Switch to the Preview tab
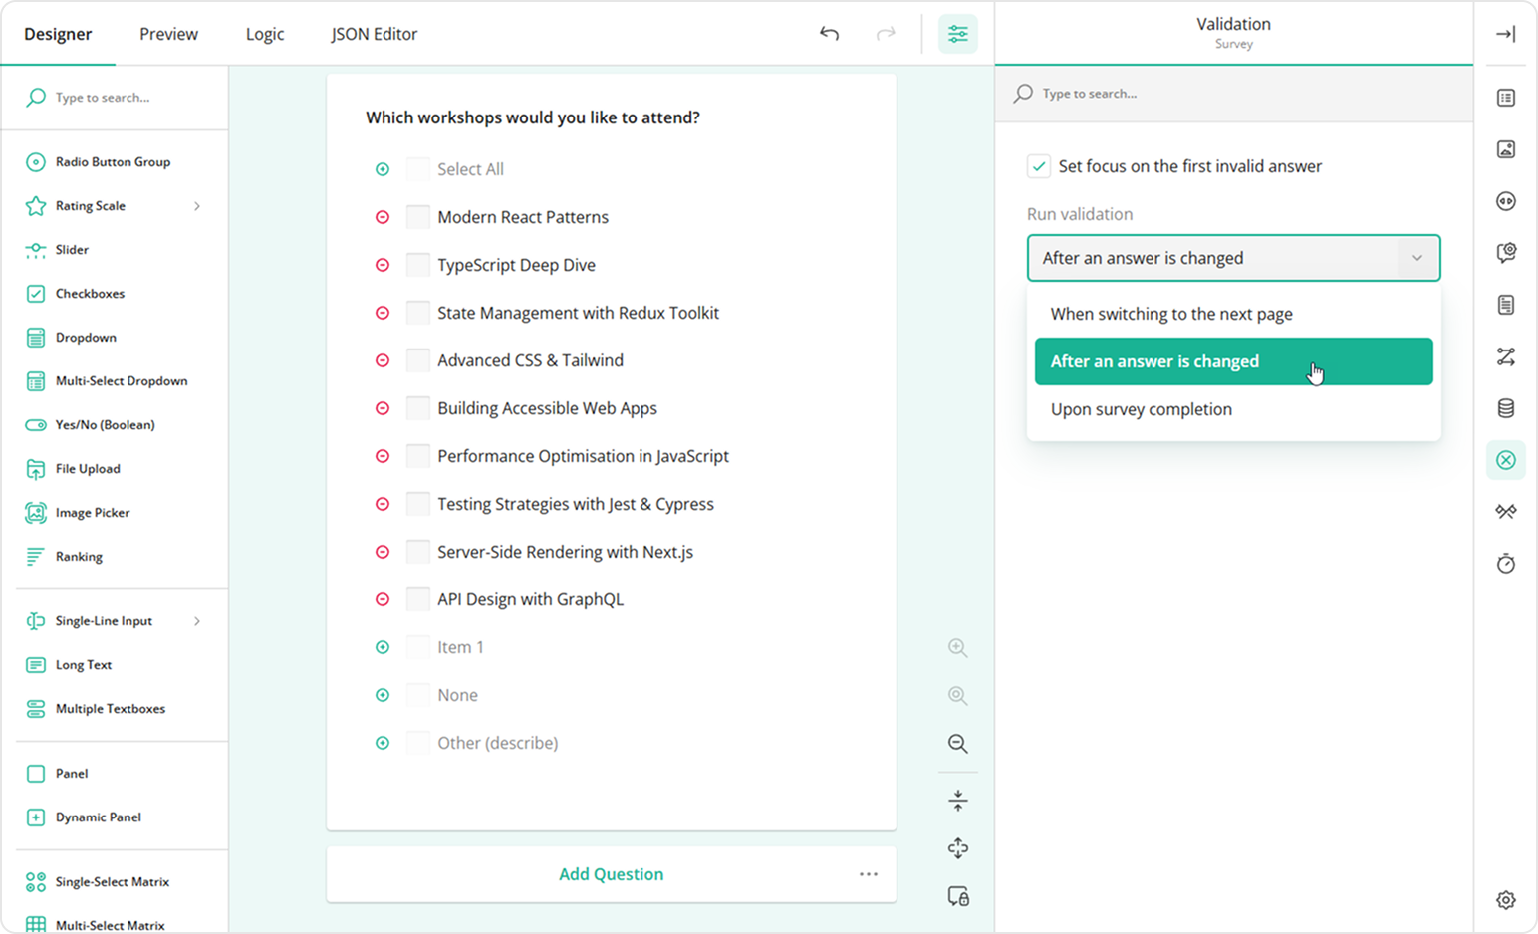 tap(168, 34)
